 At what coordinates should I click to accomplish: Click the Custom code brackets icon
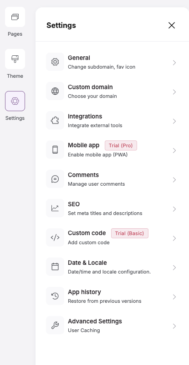coord(55,237)
